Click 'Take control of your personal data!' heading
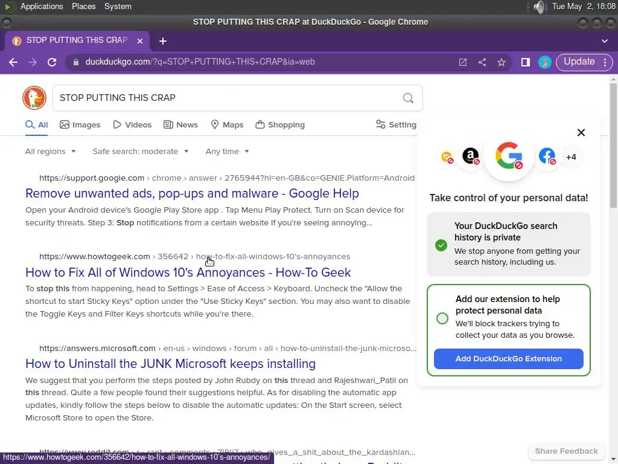The image size is (618, 464). tap(508, 198)
